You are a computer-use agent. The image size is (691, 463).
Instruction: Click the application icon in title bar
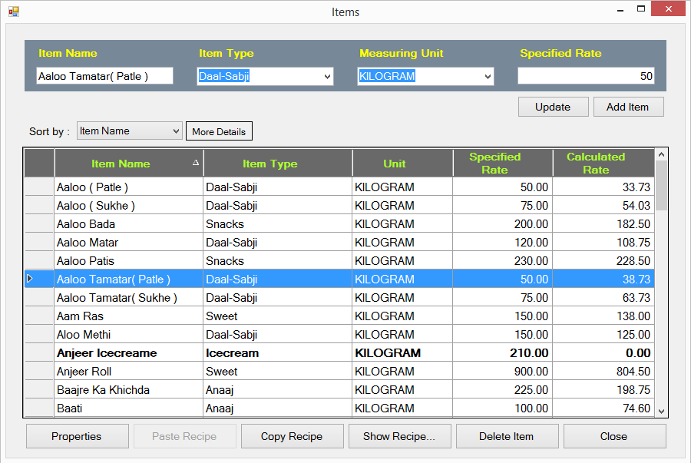pyautogui.click(x=13, y=12)
